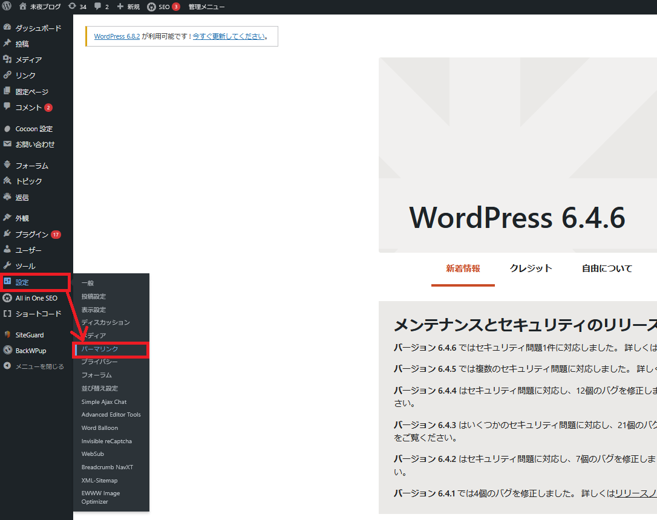The width and height of the screenshot is (657, 520).
Task: Click the トピック icon
Action: [x=7, y=180]
